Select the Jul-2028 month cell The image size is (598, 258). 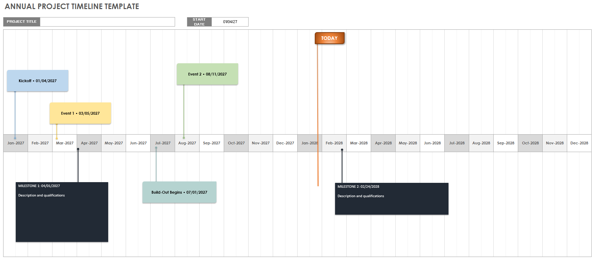457,143
